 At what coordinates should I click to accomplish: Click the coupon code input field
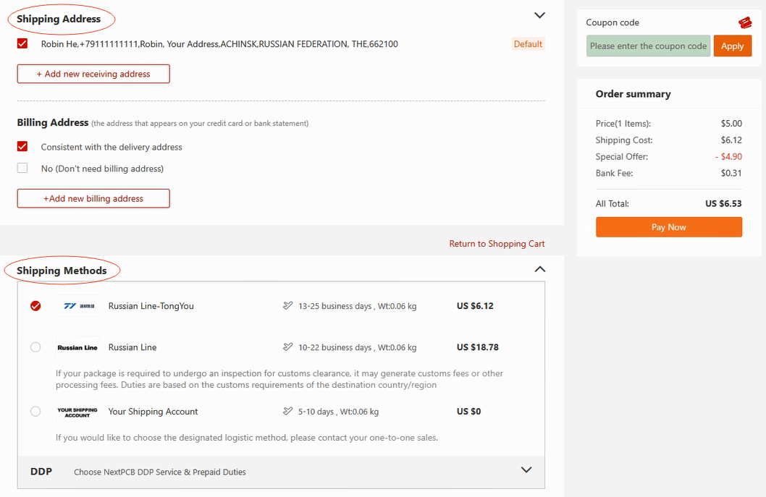tap(648, 46)
